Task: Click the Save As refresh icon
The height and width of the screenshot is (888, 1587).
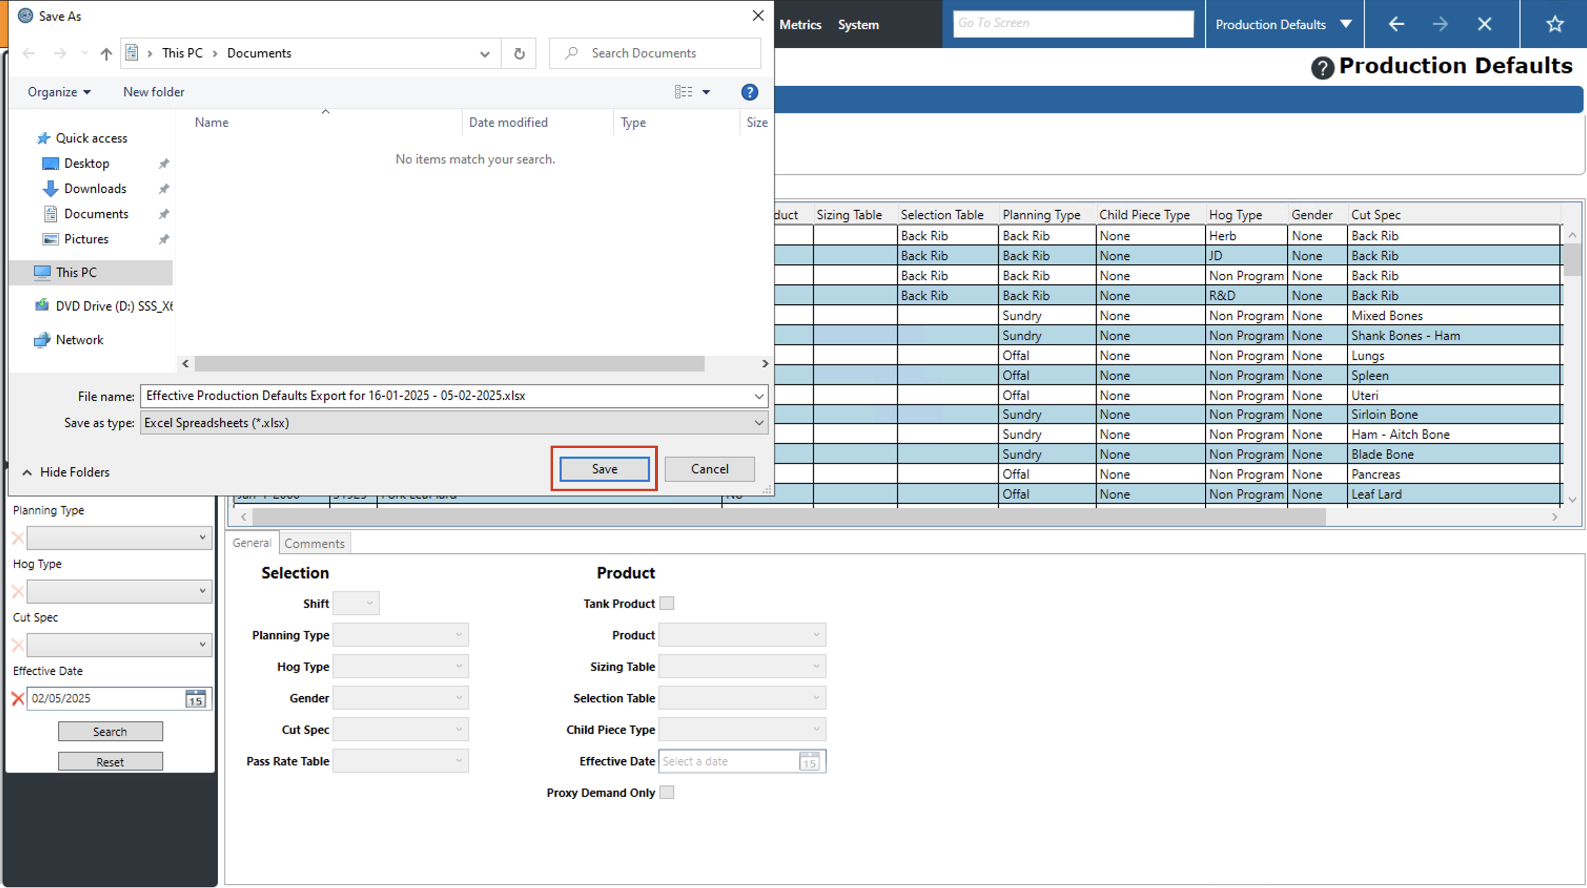Action: (520, 54)
